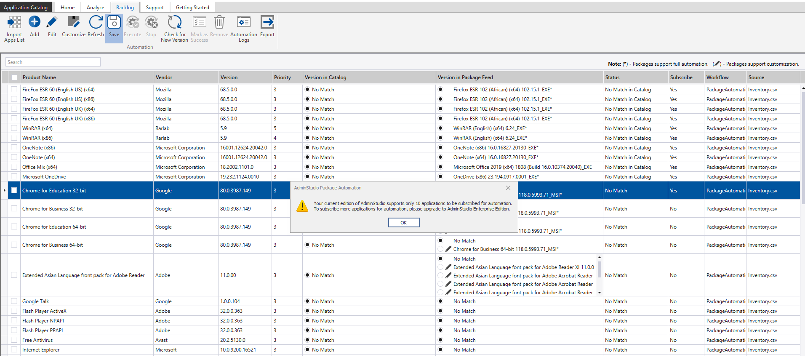Click into the Search field

(53, 62)
